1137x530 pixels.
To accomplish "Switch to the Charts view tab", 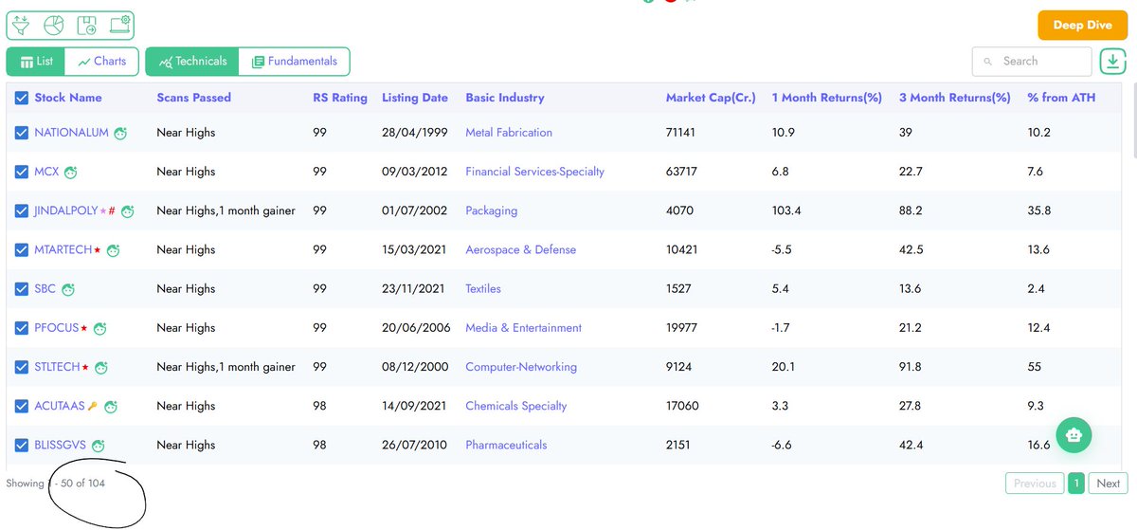I will click(x=102, y=62).
